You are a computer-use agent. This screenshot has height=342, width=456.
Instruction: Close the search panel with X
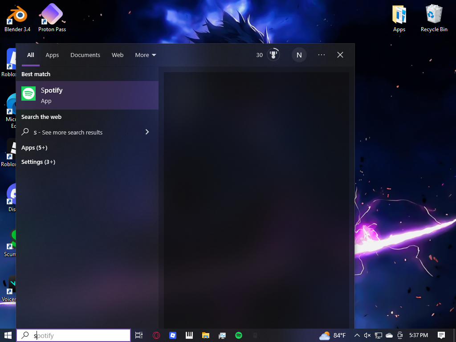tap(340, 55)
